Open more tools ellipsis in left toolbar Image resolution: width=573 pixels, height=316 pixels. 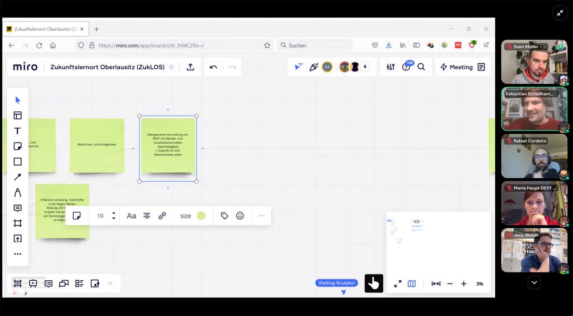coord(17,254)
